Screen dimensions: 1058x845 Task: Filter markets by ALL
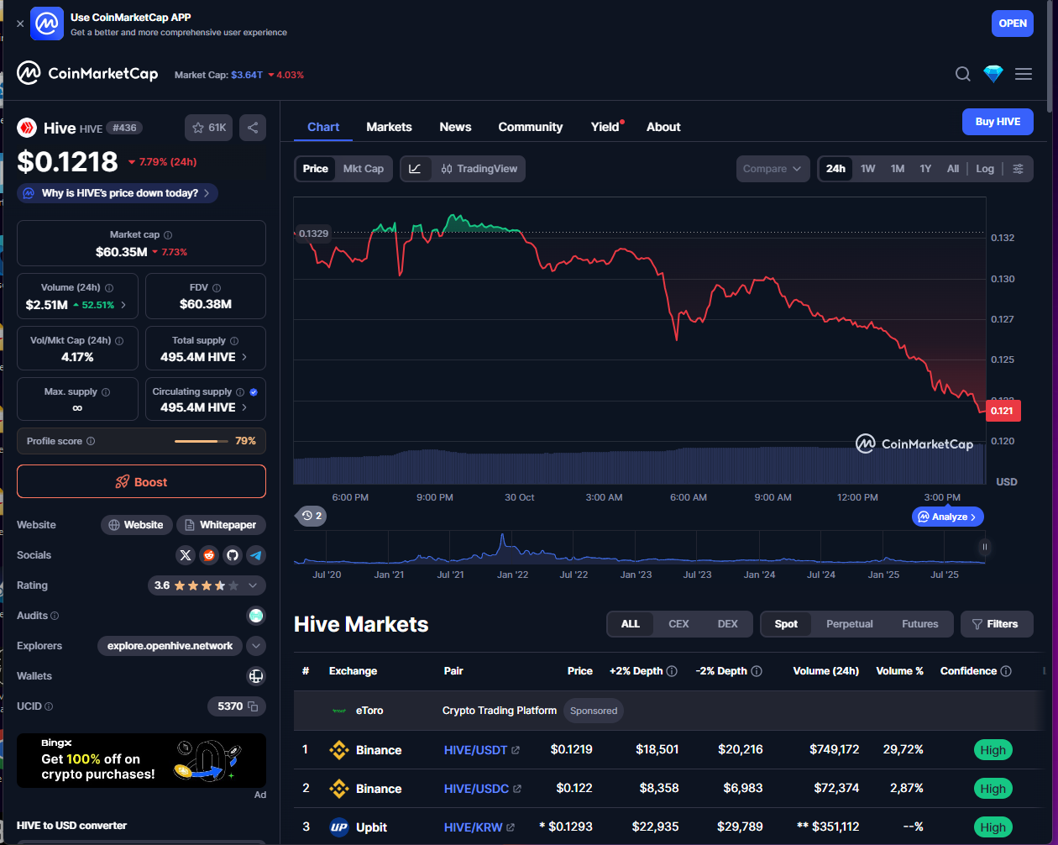[x=631, y=624]
